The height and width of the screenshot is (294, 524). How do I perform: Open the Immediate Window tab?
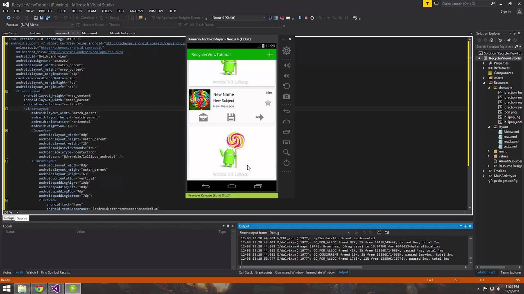pos(320,272)
